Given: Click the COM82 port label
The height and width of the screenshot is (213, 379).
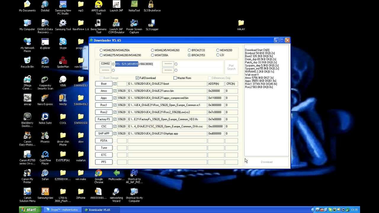Looking at the screenshot, I should [x=105, y=64].
